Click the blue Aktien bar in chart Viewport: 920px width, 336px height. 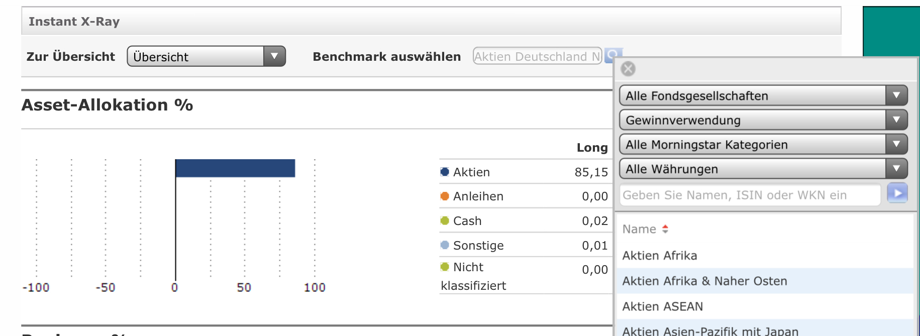(x=235, y=168)
